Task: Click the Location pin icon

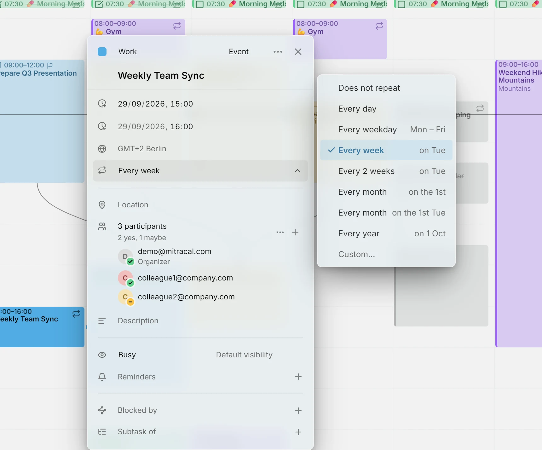Action: pos(102,205)
